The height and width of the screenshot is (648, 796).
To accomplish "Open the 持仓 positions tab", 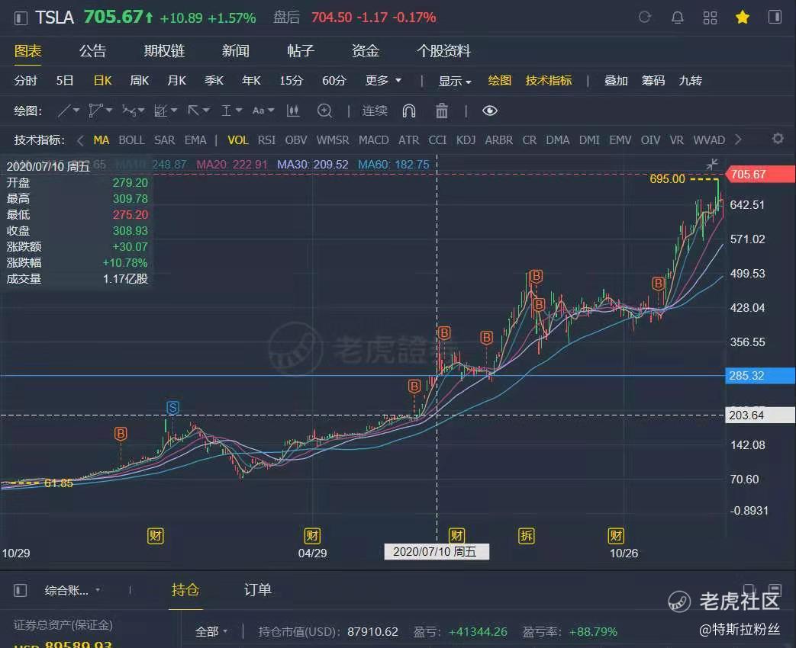I will pyautogui.click(x=185, y=590).
